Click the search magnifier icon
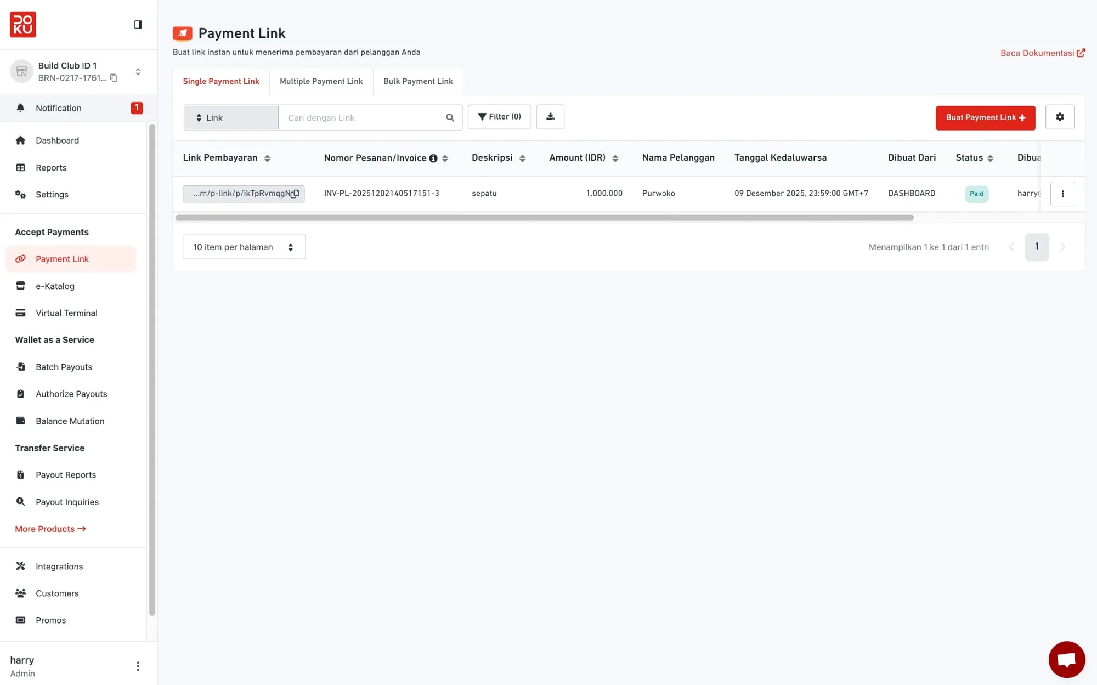 click(x=450, y=117)
